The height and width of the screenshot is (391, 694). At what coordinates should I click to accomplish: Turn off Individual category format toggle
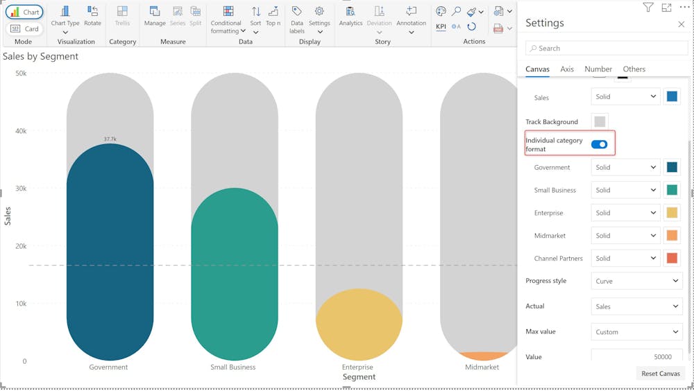(x=599, y=144)
